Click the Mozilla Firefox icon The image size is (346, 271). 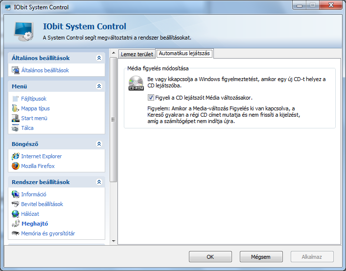click(16, 166)
